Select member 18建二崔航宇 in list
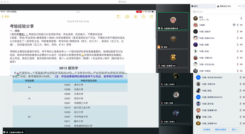 coord(218,32)
